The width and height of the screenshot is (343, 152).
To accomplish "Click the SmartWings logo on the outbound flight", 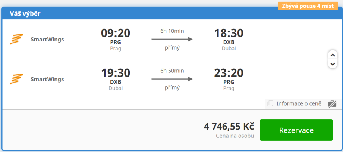I will tap(16, 39).
